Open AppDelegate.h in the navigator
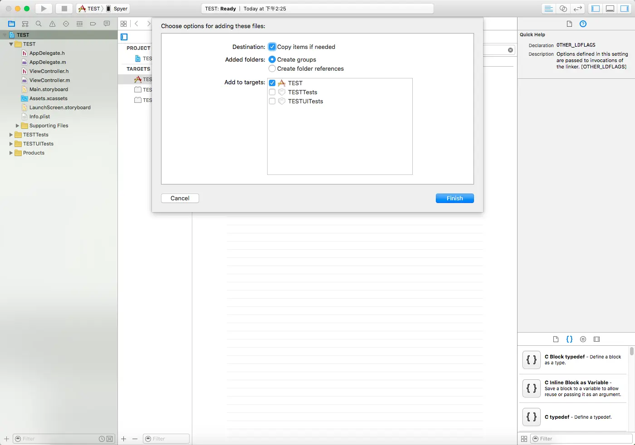635x445 pixels. (x=47, y=53)
